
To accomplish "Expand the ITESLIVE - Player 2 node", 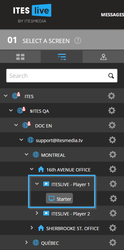I will (x=37, y=213).
